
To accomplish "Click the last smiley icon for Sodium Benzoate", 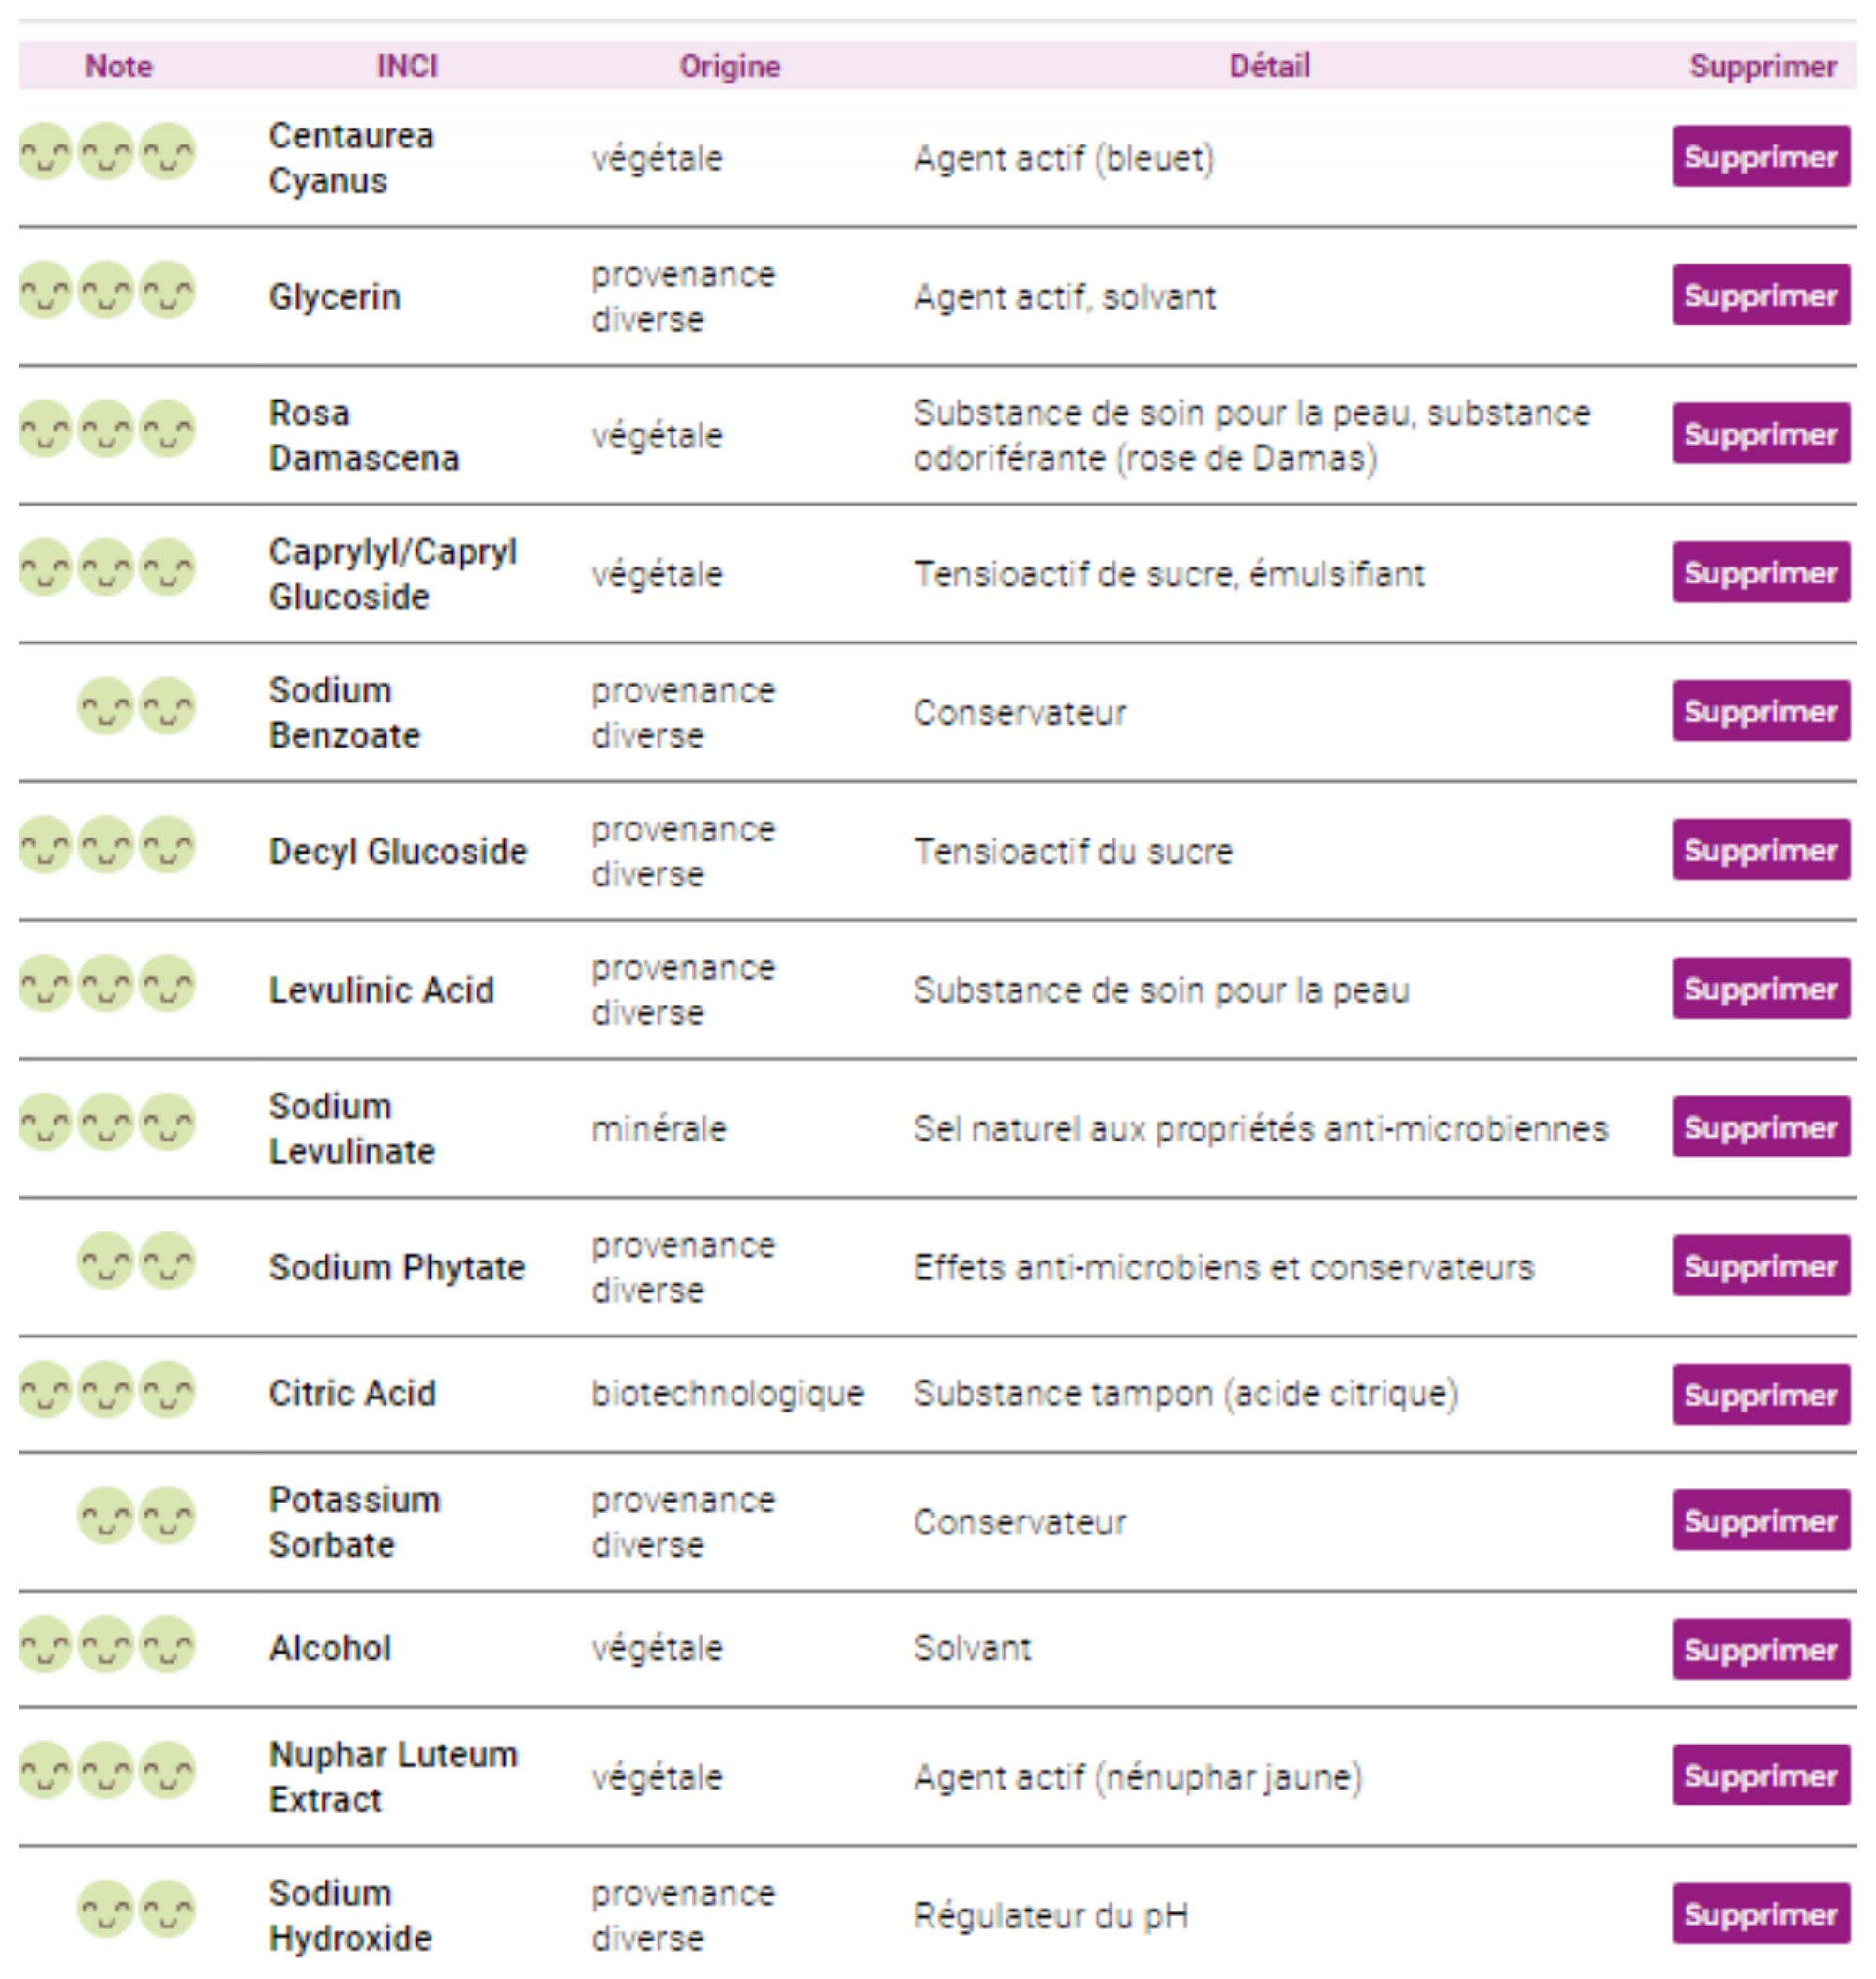I will pos(167,706).
